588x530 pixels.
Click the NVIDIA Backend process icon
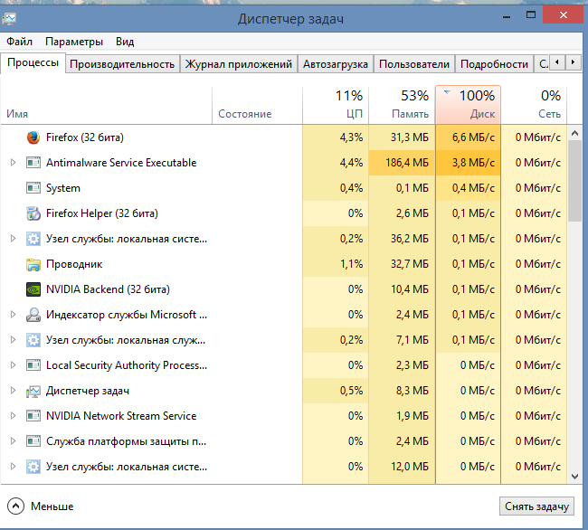tap(33, 289)
